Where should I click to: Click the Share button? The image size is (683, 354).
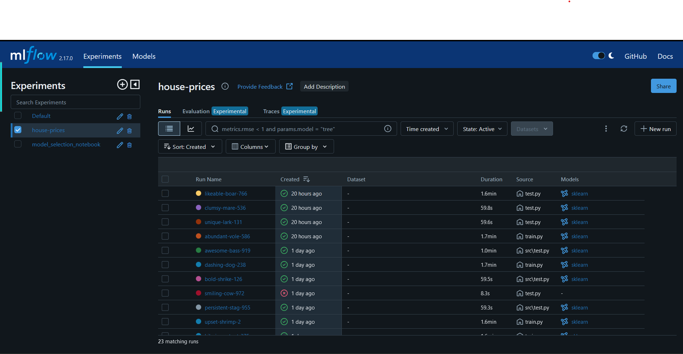coord(663,86)
